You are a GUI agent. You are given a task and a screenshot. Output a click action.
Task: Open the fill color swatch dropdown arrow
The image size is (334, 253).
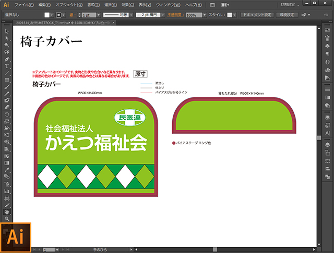(52, 15)
